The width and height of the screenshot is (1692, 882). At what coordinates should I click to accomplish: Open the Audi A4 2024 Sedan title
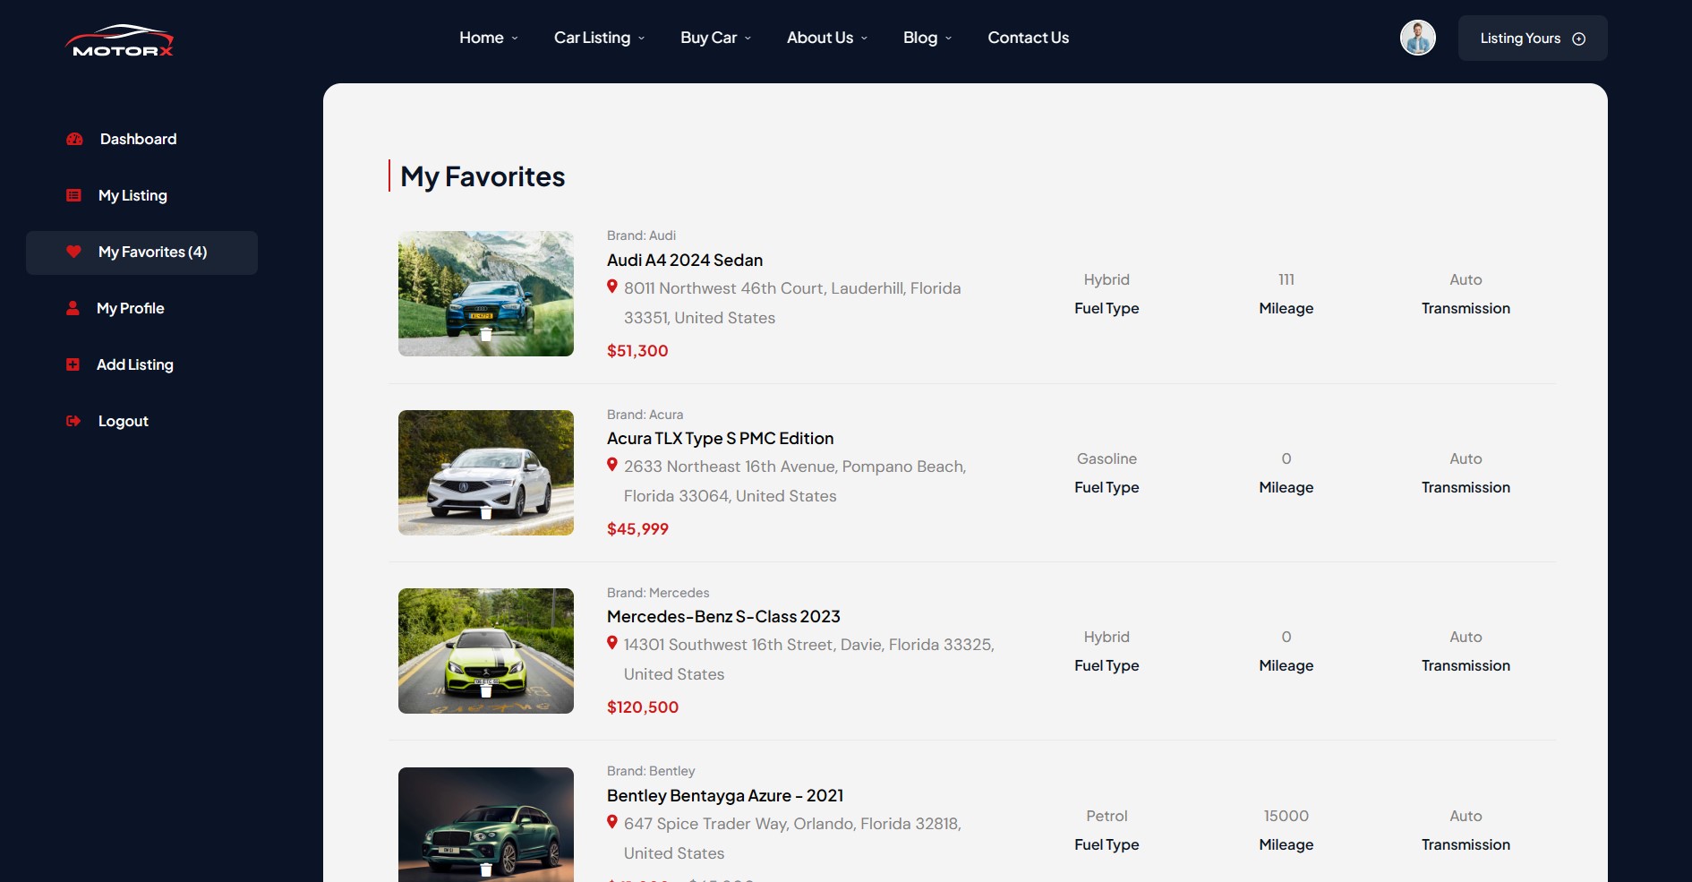pos(685,260)
